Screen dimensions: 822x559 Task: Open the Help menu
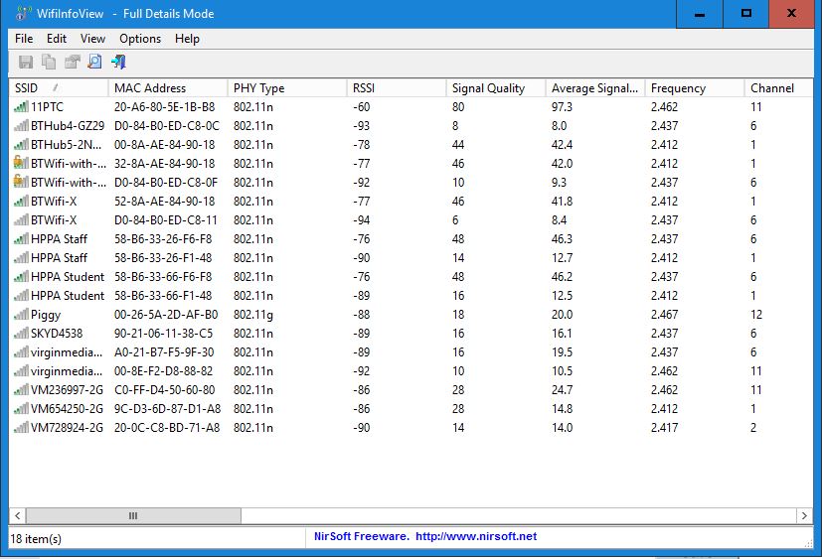pos(187,39)
